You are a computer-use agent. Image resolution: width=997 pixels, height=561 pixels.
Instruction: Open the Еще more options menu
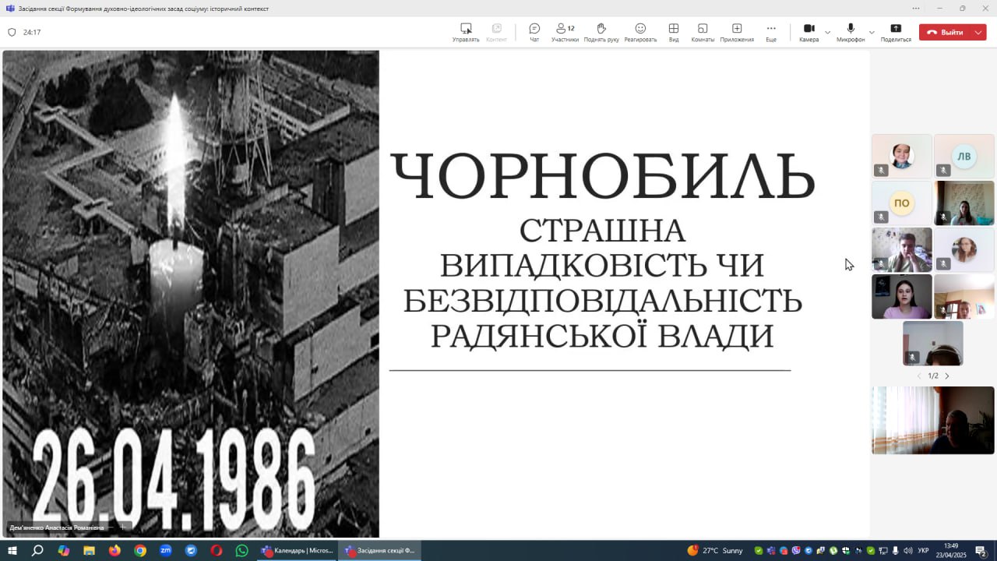pyautogui.click(x=771, y=32)
